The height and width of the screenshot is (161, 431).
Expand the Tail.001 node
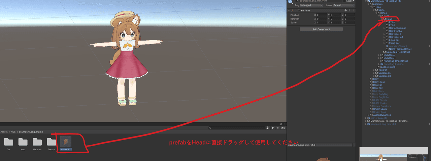[374, 70]
